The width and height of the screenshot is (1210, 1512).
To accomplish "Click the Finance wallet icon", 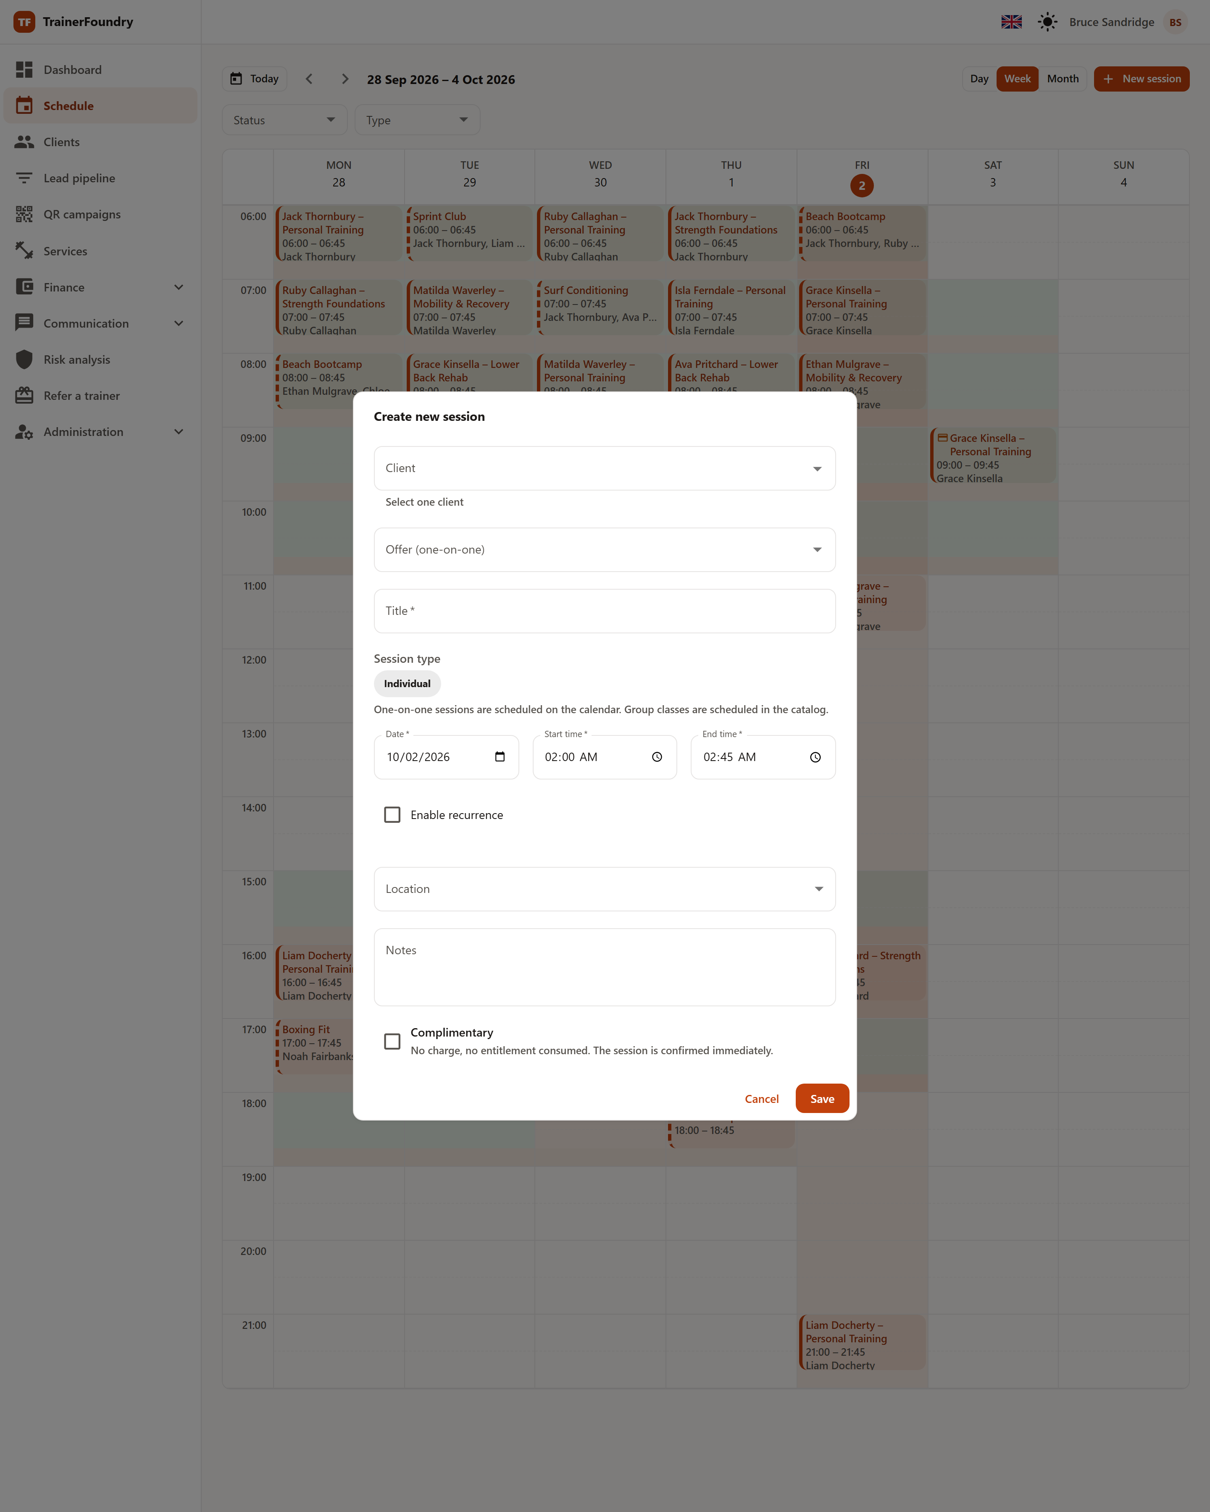I will click(x=24, y=287).
